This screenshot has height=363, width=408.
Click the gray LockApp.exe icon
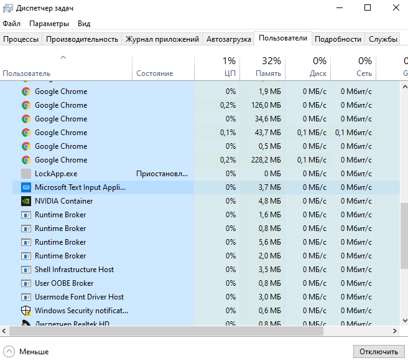pos(26,174)
